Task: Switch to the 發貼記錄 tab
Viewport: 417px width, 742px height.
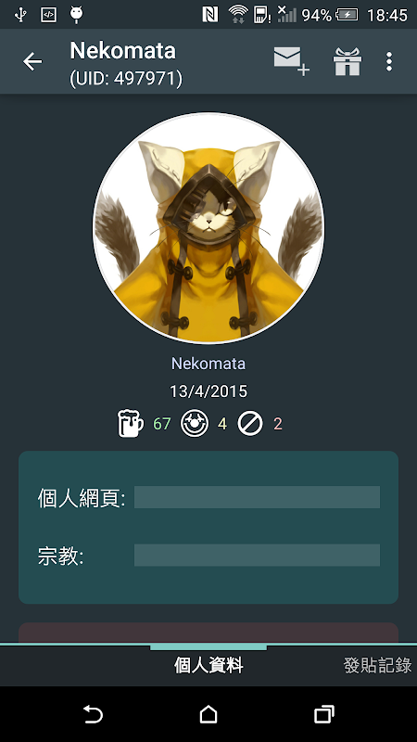Action: point(377,665)
